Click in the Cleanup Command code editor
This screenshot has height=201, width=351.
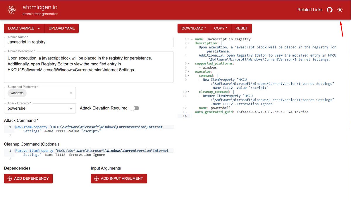click(89, 155)
